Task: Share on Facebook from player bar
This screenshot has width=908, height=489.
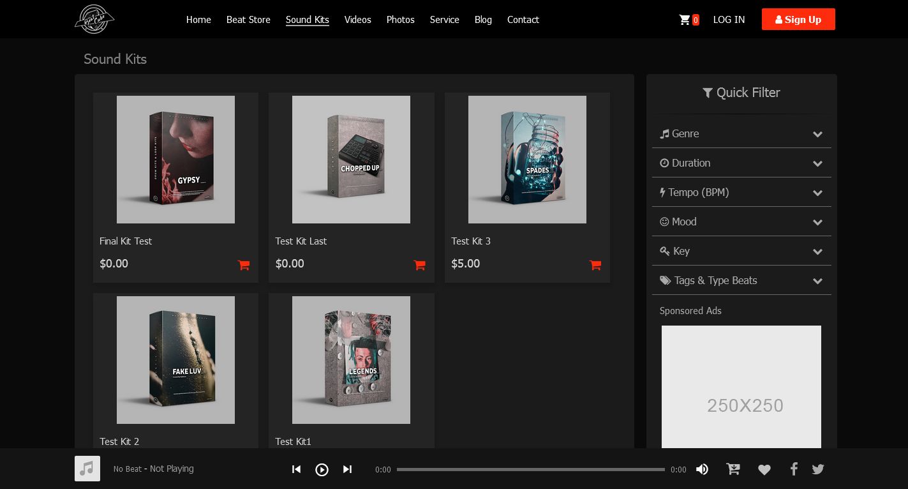Action: 794,469
